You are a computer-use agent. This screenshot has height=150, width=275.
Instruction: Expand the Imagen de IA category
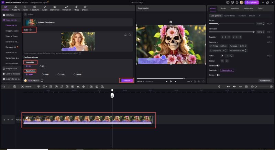tap(10, 68)
